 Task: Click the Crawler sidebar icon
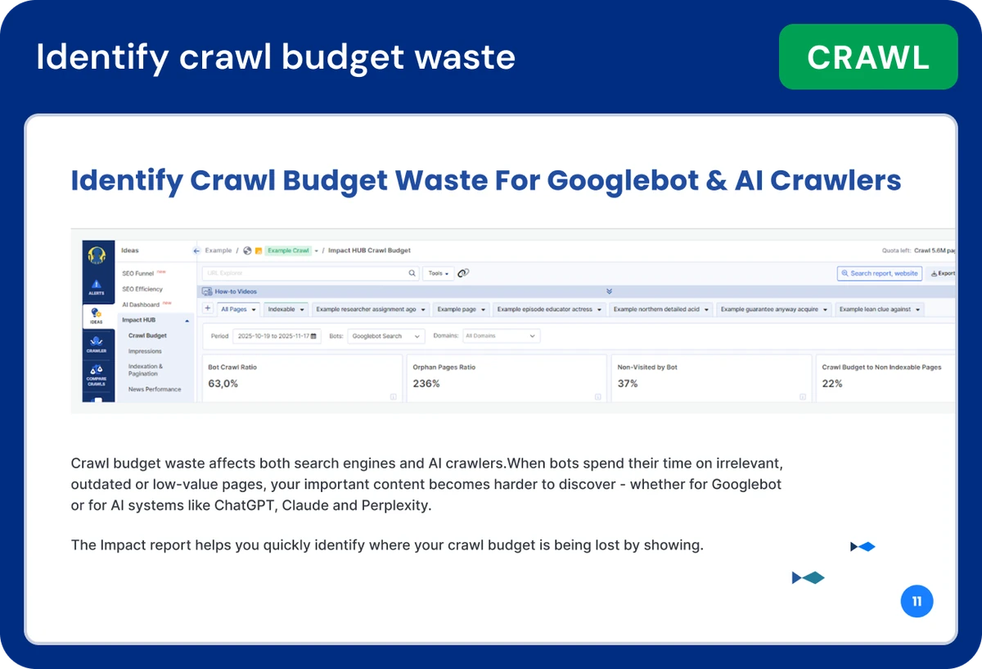(97, 344)
